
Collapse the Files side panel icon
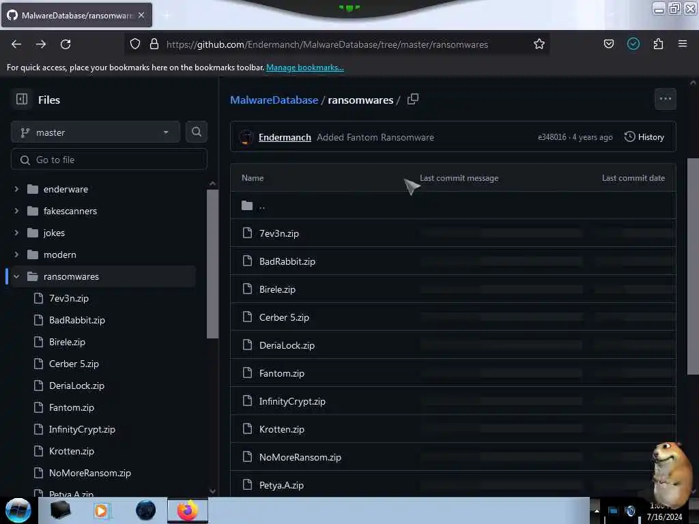(22, 99)
